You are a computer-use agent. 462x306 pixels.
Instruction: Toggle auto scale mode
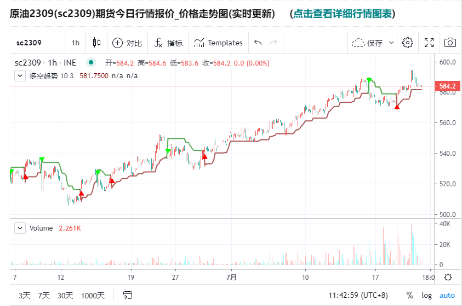coord(447,296)
